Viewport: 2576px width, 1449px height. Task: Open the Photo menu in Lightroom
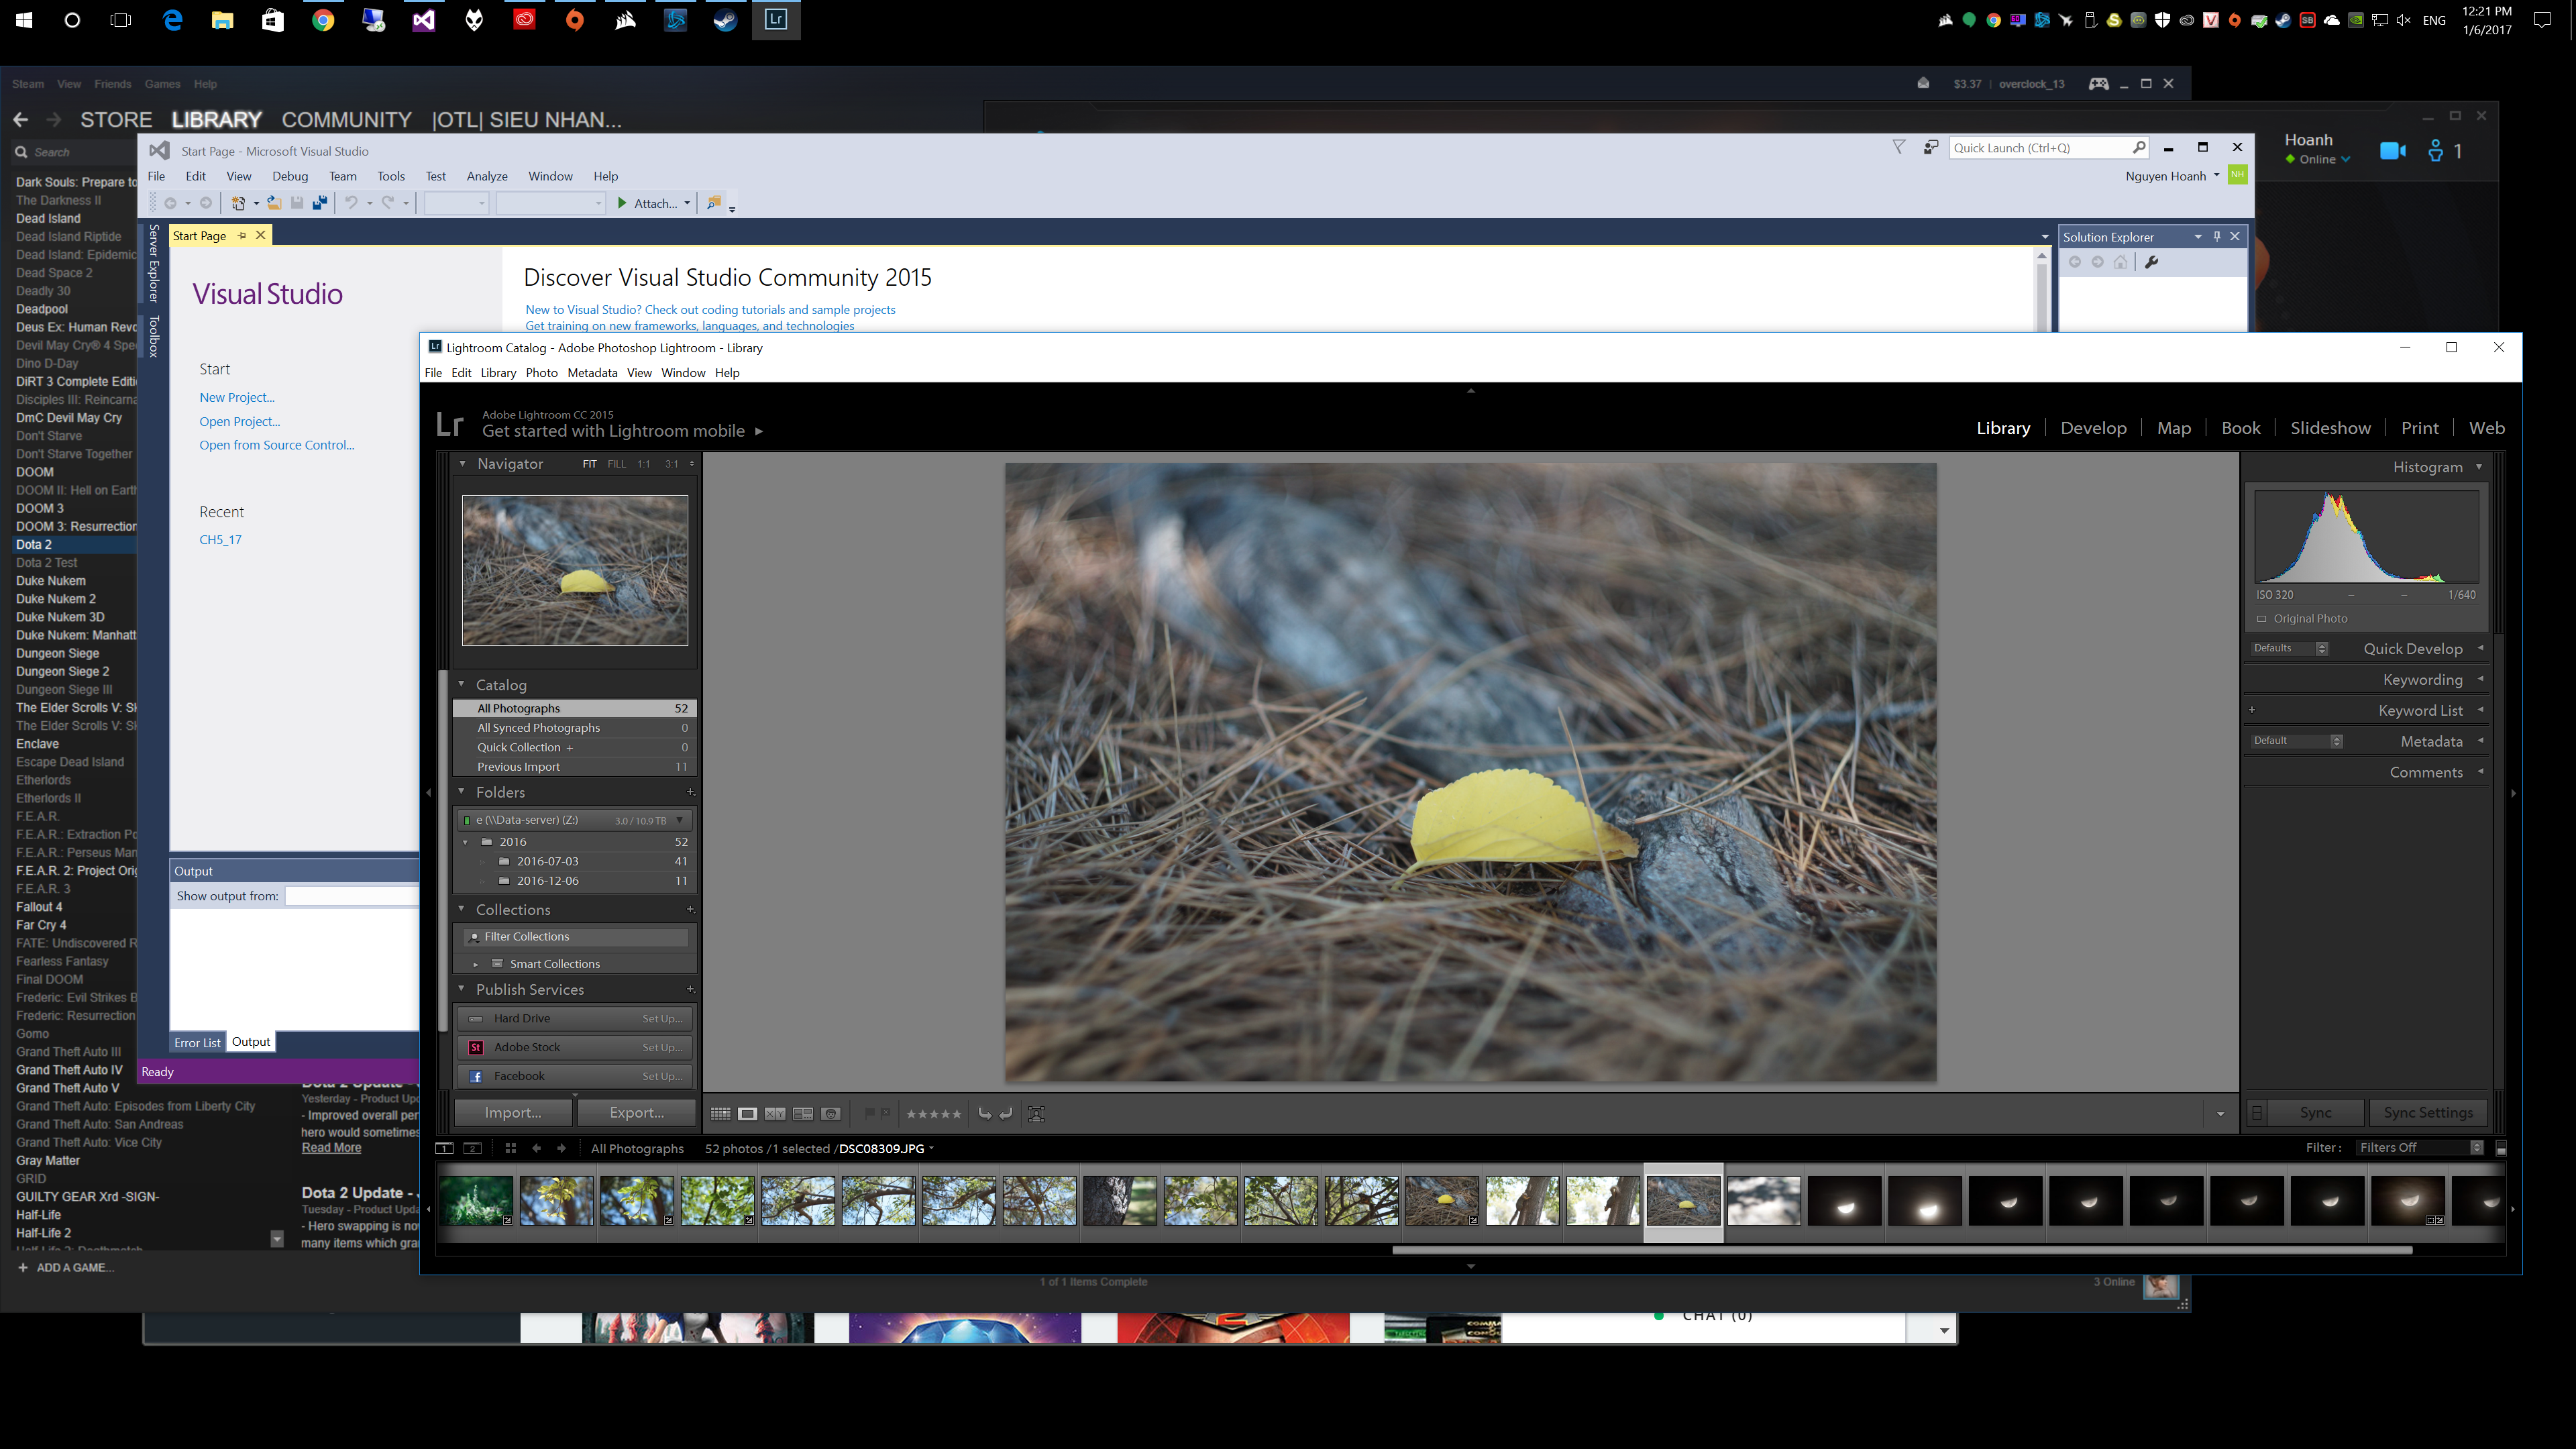541,373
